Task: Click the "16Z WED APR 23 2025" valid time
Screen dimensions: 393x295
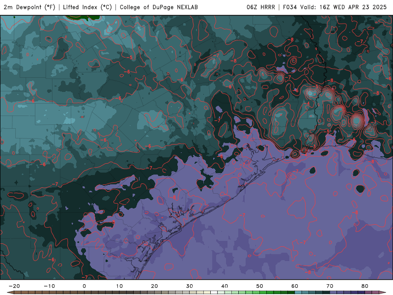Action: [353, 7]
